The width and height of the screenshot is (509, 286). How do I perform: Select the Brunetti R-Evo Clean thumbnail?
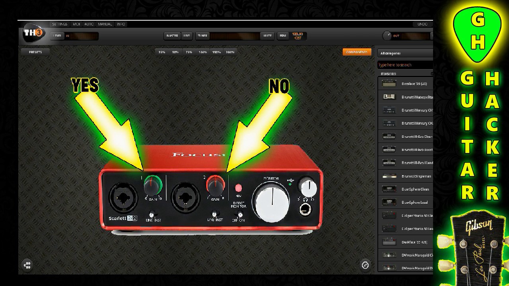389,136
